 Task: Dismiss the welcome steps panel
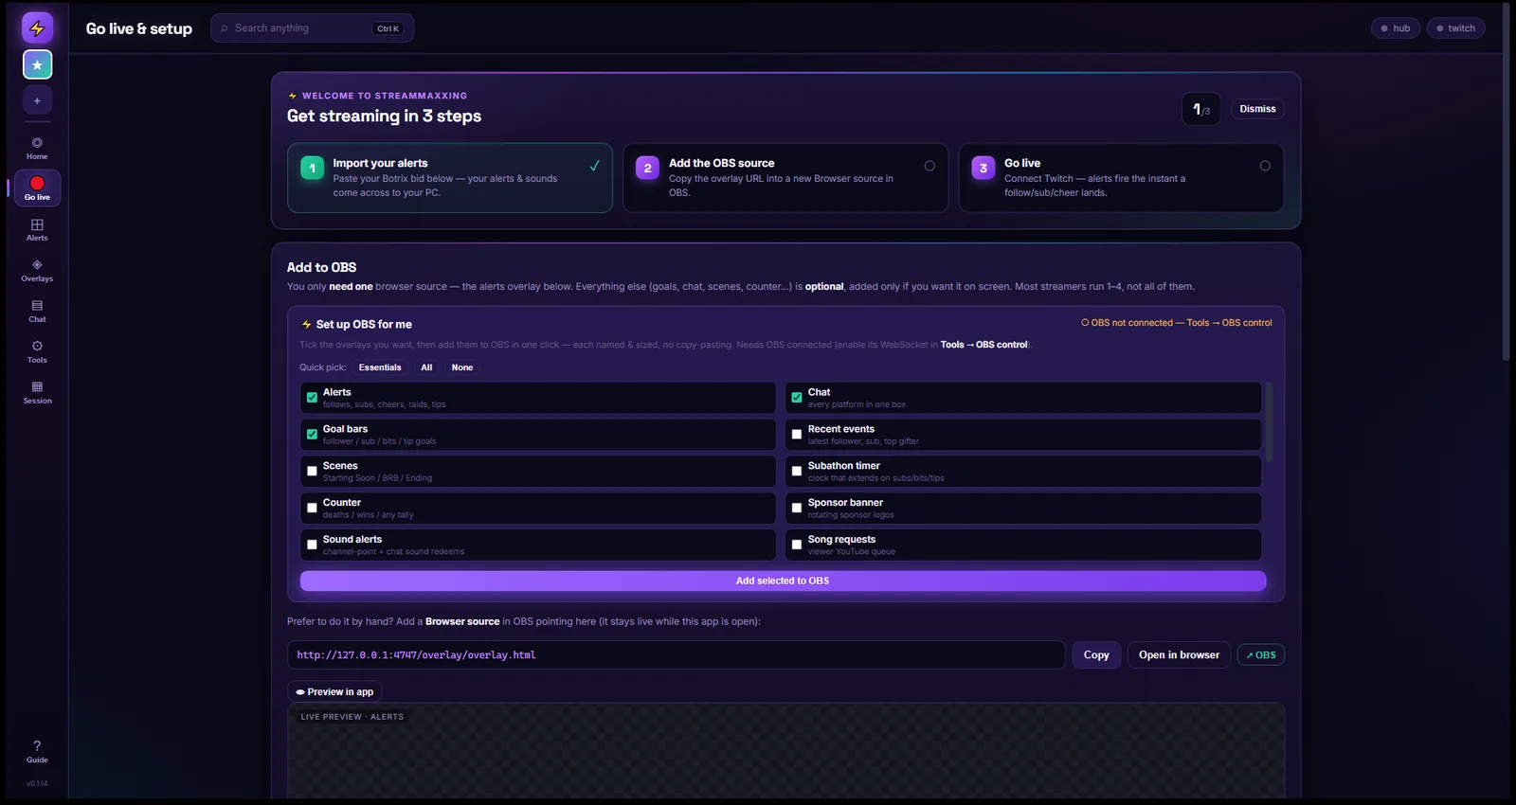1257,109
